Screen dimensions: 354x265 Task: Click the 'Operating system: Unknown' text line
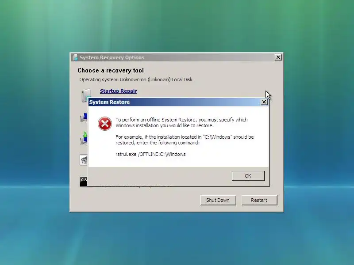tap(136, 79)
